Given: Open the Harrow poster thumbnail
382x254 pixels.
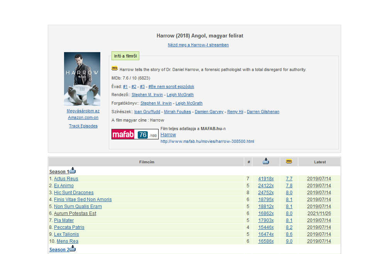Looking at the screenshot, I should pyautogui.click(x=82, y=79).
